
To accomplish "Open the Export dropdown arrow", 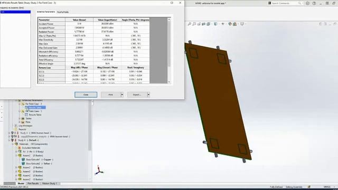I will pos(148,94).
